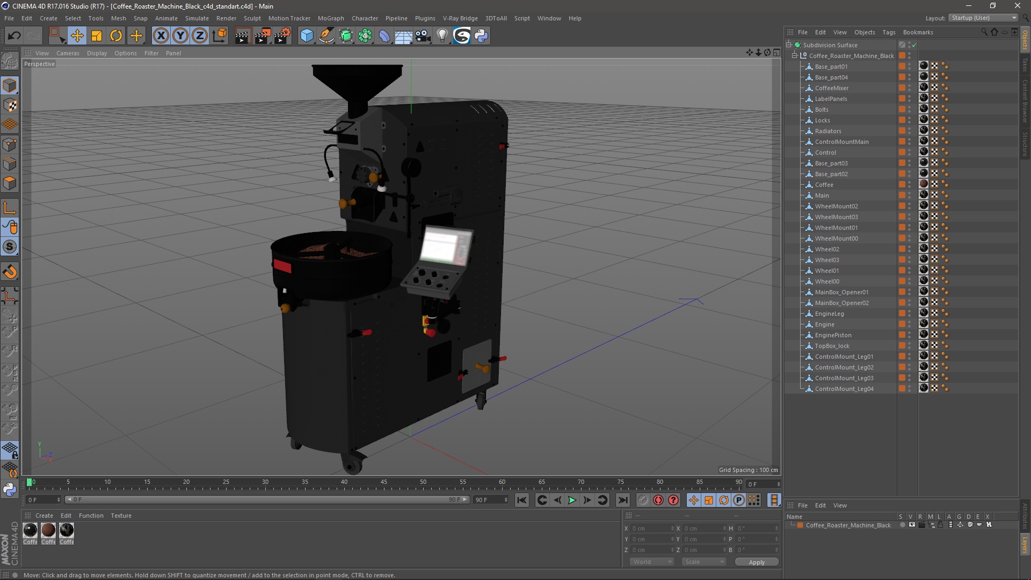Select the EnginePiston object
The width and height of the screenshot is (1031, 580).
(833, 335)
